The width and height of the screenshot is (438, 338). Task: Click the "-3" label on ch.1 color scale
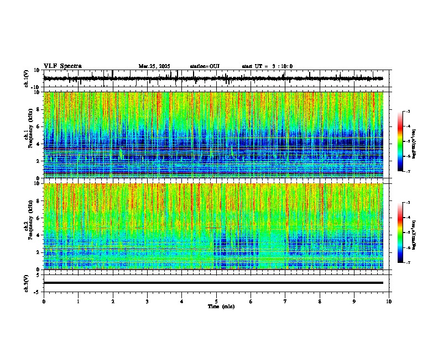408,111
